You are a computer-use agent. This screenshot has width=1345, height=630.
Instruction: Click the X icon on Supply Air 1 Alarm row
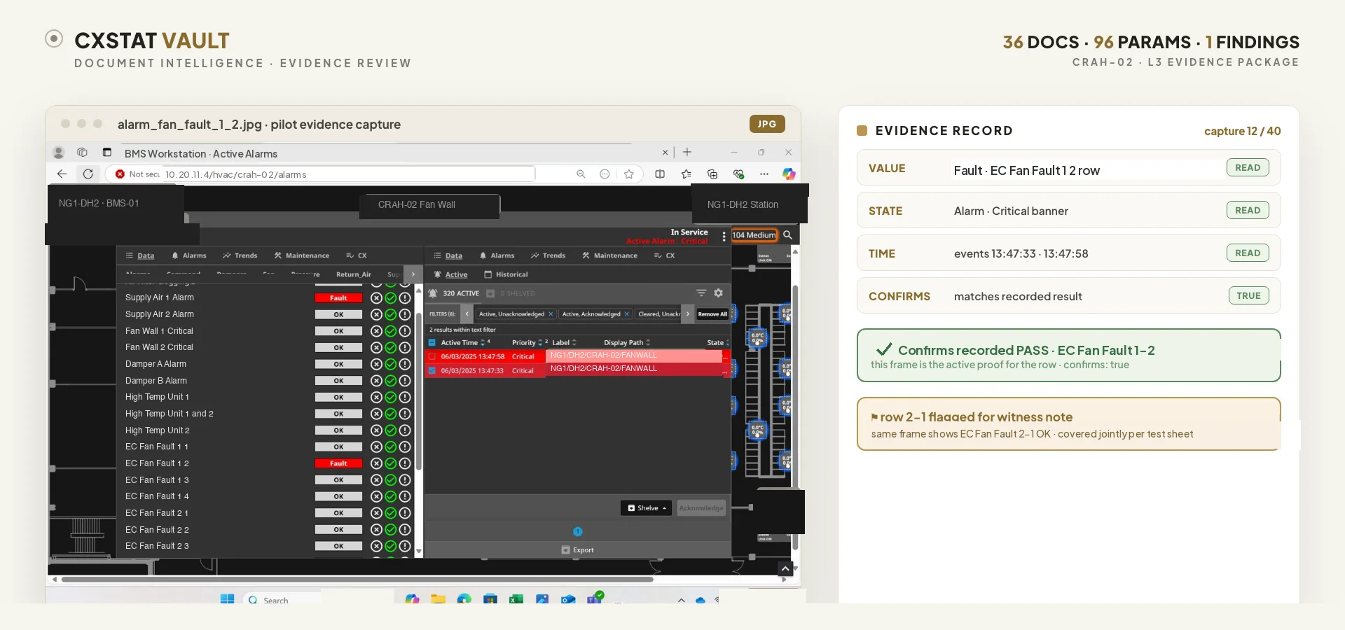click(x=376, y=297)
